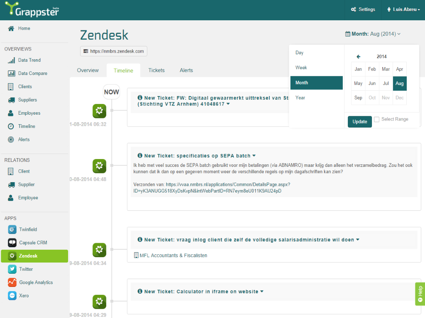Expand the Month Aug (2014) date dropdown
Image resolution: width=425 pixels, height=318 pixels.
pyautogui.click(x=373, y=34)
